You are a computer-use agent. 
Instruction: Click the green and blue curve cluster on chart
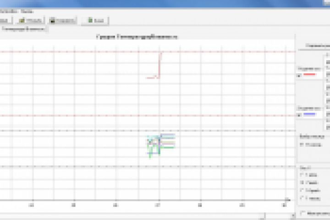pos(160,145)
